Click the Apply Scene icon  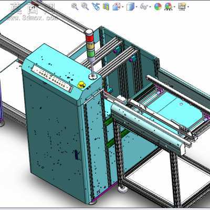[x=169, y=7]
